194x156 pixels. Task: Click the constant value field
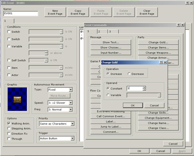point(135,88)
